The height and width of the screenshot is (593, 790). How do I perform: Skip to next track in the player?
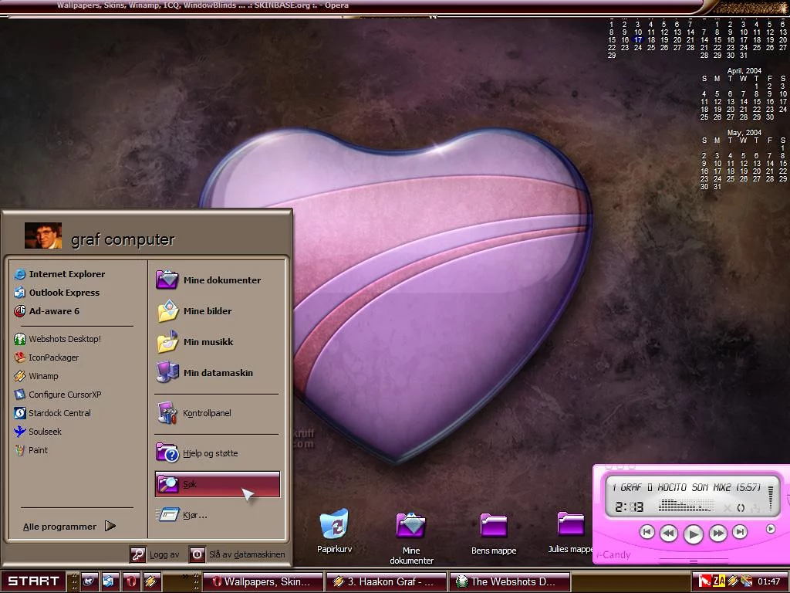coord(740,532)
